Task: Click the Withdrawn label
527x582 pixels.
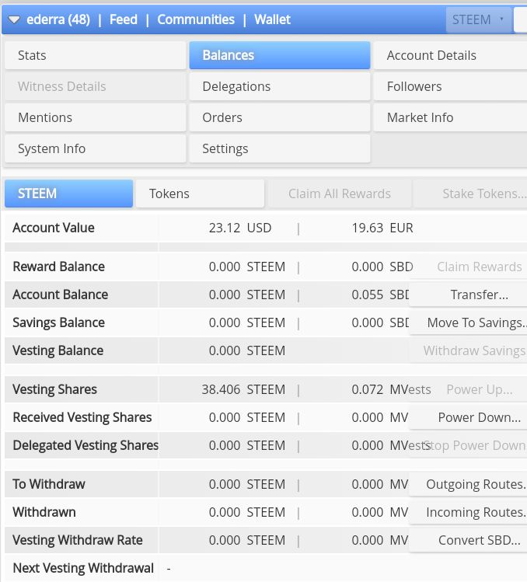Action: pos(44,512)
